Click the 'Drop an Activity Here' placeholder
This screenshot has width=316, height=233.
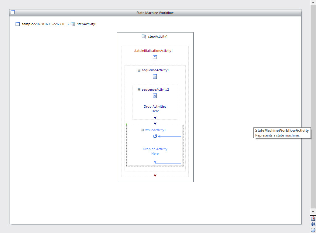[x=155, y=151]
